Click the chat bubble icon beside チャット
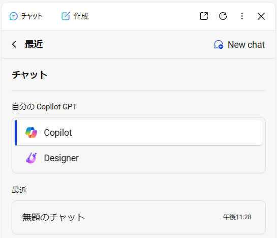This screenshot has height=238, width=277. click(13, 16)
